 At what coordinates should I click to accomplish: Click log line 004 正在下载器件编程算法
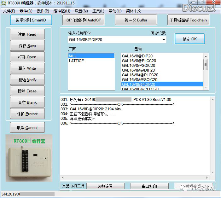coord(87,114)
